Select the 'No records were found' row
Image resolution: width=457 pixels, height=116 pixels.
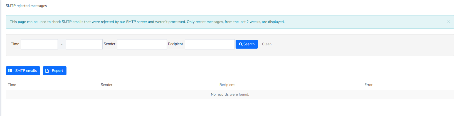click(230, 94)
